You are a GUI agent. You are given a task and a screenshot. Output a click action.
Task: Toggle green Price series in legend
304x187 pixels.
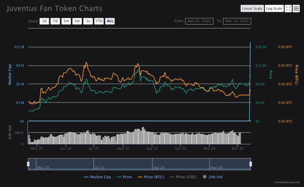(x=125, y=177)
